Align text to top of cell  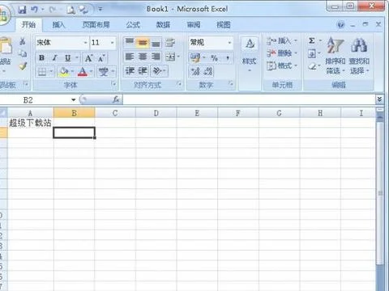pyautogui.click(x=130, y=42)
